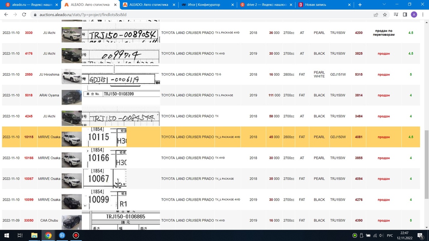Close the active ALEADO Авто статистика tab
The image size is (429, 241).
tap(114, 5)
